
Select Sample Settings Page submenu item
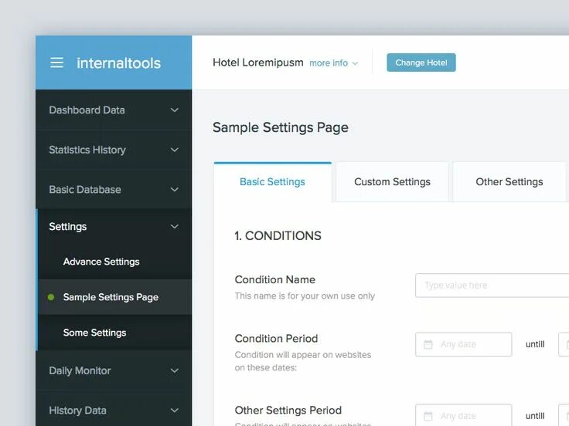coord(114,297)
